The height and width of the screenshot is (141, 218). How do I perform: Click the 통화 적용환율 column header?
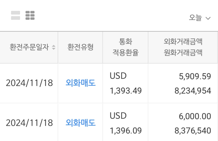(125, 47)
